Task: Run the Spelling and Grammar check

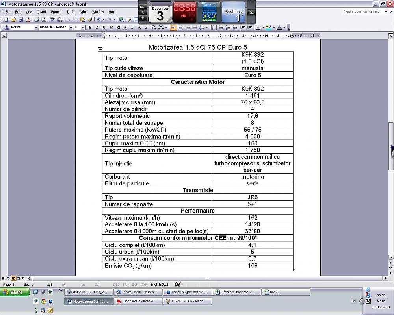Action: point(52,19)
